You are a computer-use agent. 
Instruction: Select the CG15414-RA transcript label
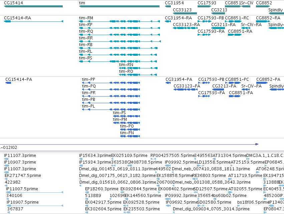click(18, 18)
